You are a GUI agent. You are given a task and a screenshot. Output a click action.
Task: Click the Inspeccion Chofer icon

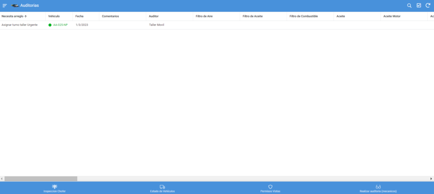click(54, 186)
